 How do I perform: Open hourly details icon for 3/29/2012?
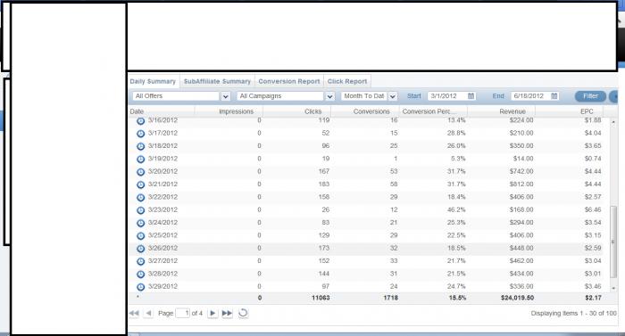(141, 287)
